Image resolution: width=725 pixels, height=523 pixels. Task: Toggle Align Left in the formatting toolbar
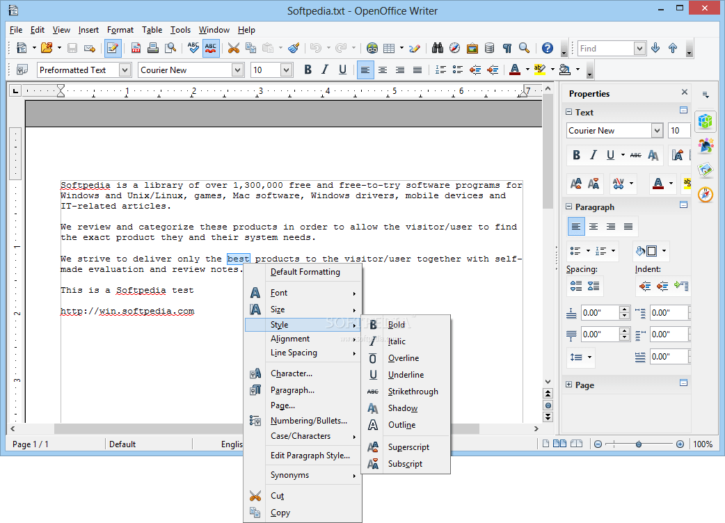click(x=365, y=70)
